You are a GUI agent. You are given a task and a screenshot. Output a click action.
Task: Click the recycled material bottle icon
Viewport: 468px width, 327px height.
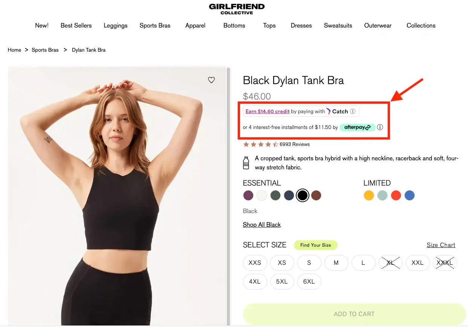[x=246, y=163]
